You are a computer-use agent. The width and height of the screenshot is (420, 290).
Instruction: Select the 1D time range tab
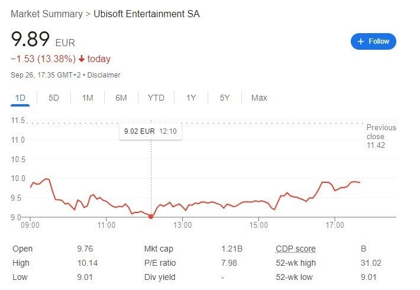coord(20,98)
